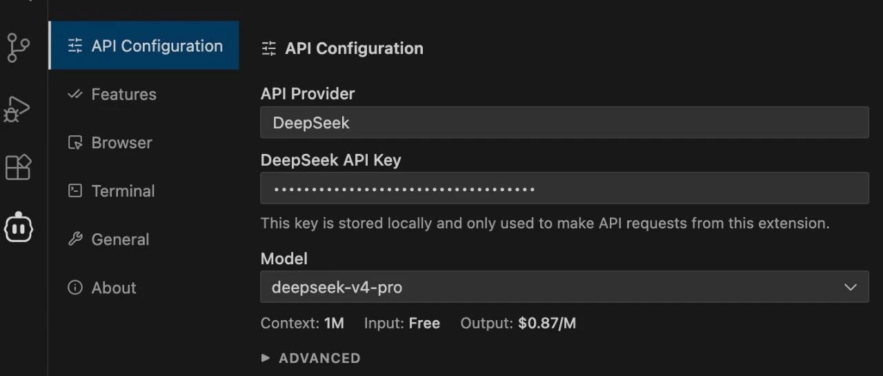The width and height of the screenshot is (883, 376).
Task: Open the Model deepseek-v4-pro dropdown
Action: click(x=564, y=287)
